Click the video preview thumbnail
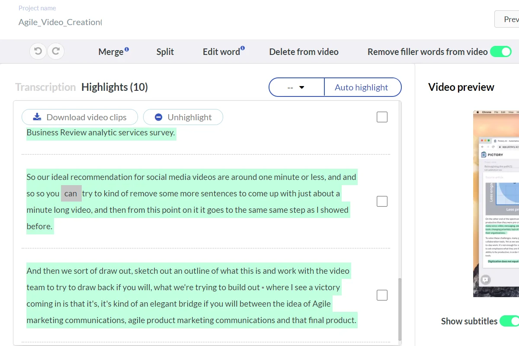 point(496,203)
